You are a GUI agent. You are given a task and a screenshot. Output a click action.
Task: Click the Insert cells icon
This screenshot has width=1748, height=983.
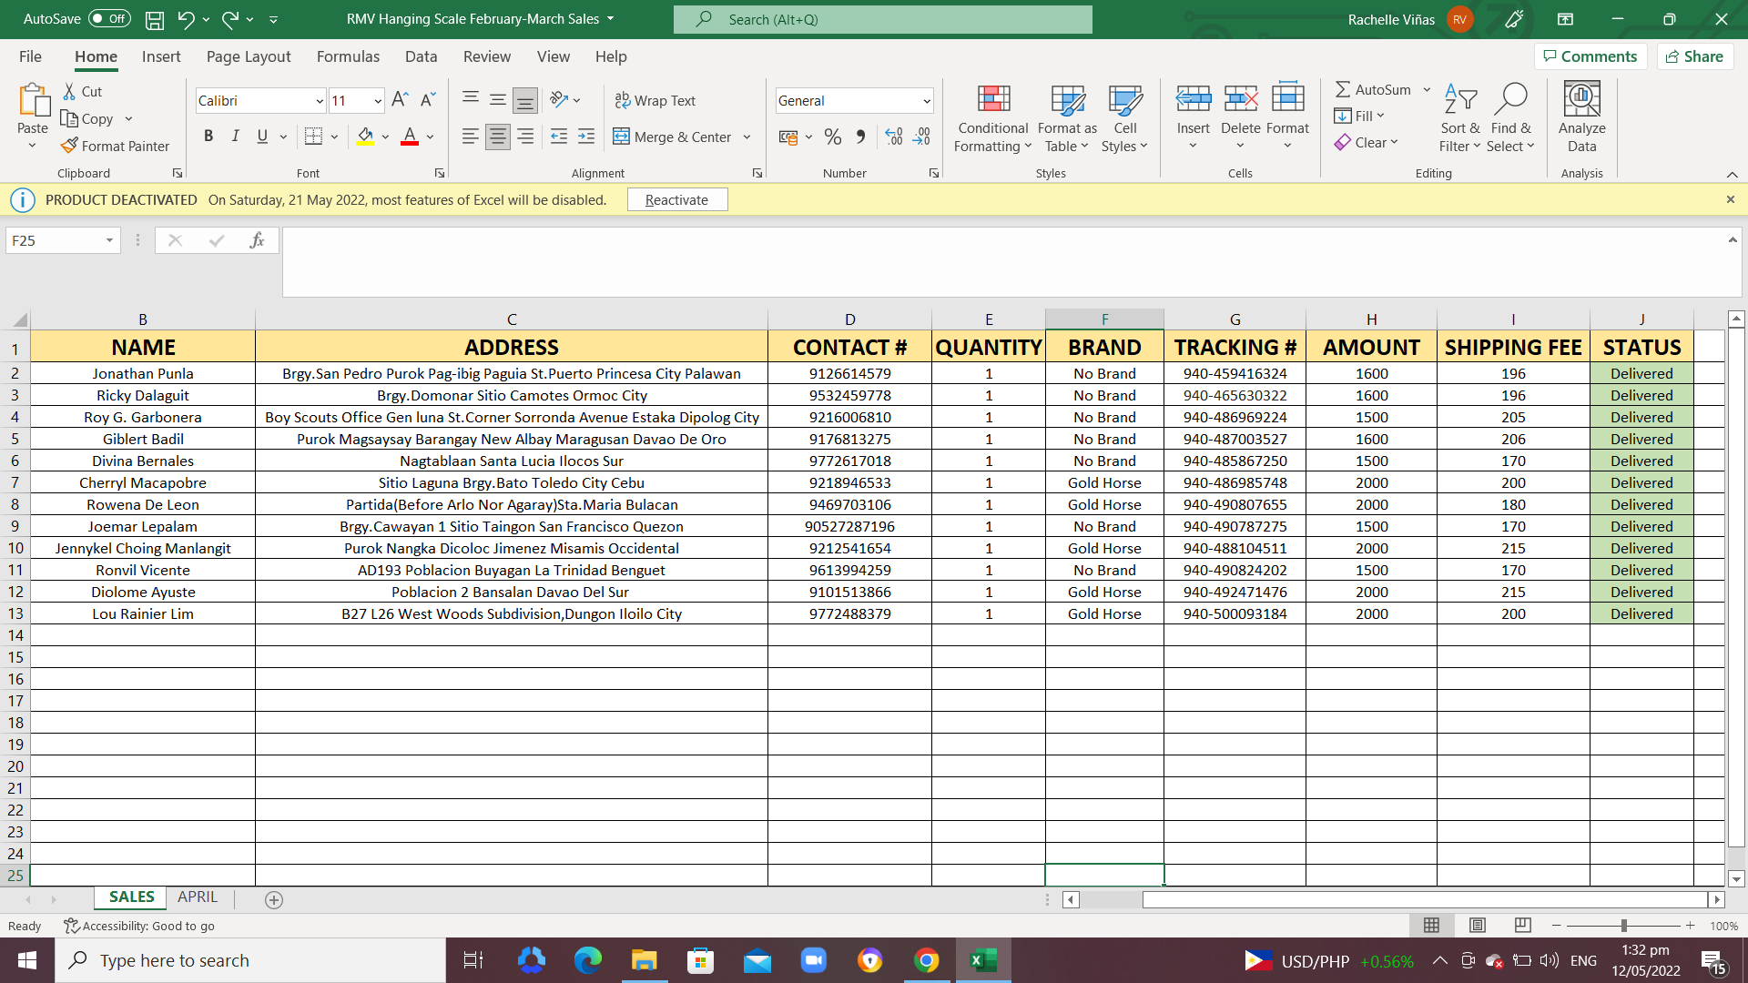click(1193, 98)
